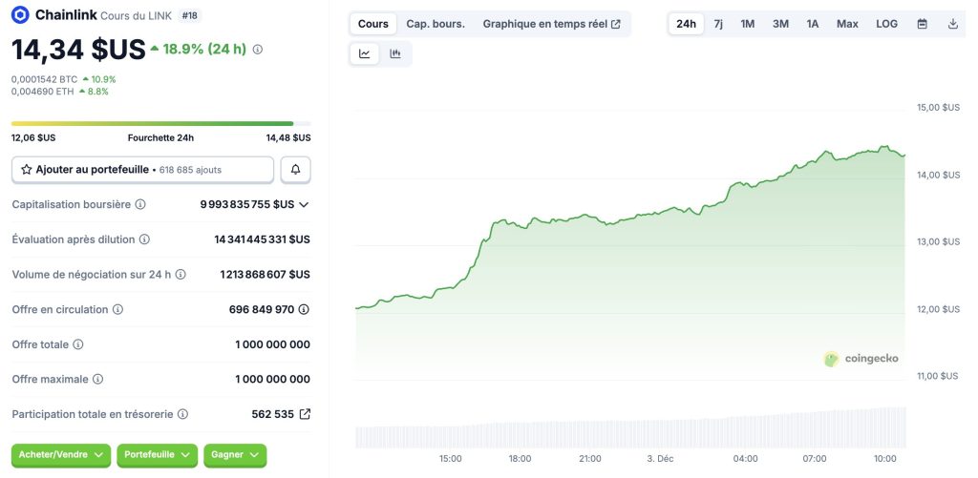
Task: Open the calendar date range picker
Action: (x=922, y=24)
